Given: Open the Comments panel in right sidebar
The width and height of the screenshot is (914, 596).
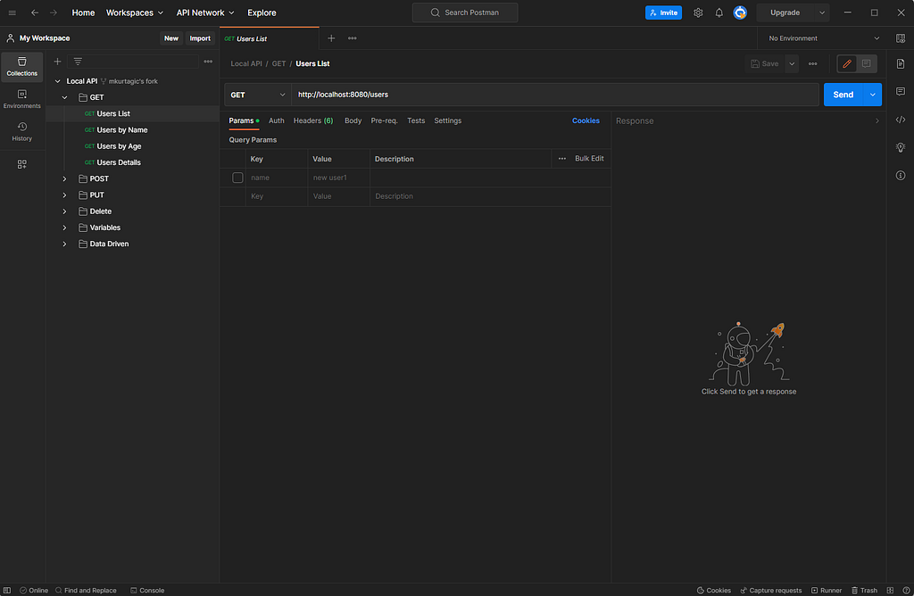Looking at the screenshot, I should [x=901, y=92].
